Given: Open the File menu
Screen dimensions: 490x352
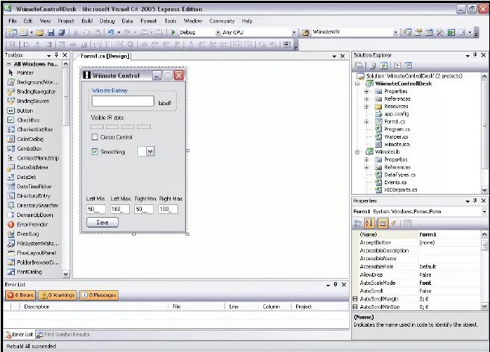Looking at the screenshot, I should pos(13,21).
